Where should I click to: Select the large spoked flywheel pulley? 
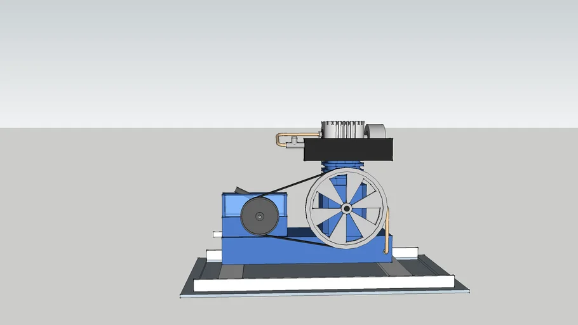click(x=346, y=209)
